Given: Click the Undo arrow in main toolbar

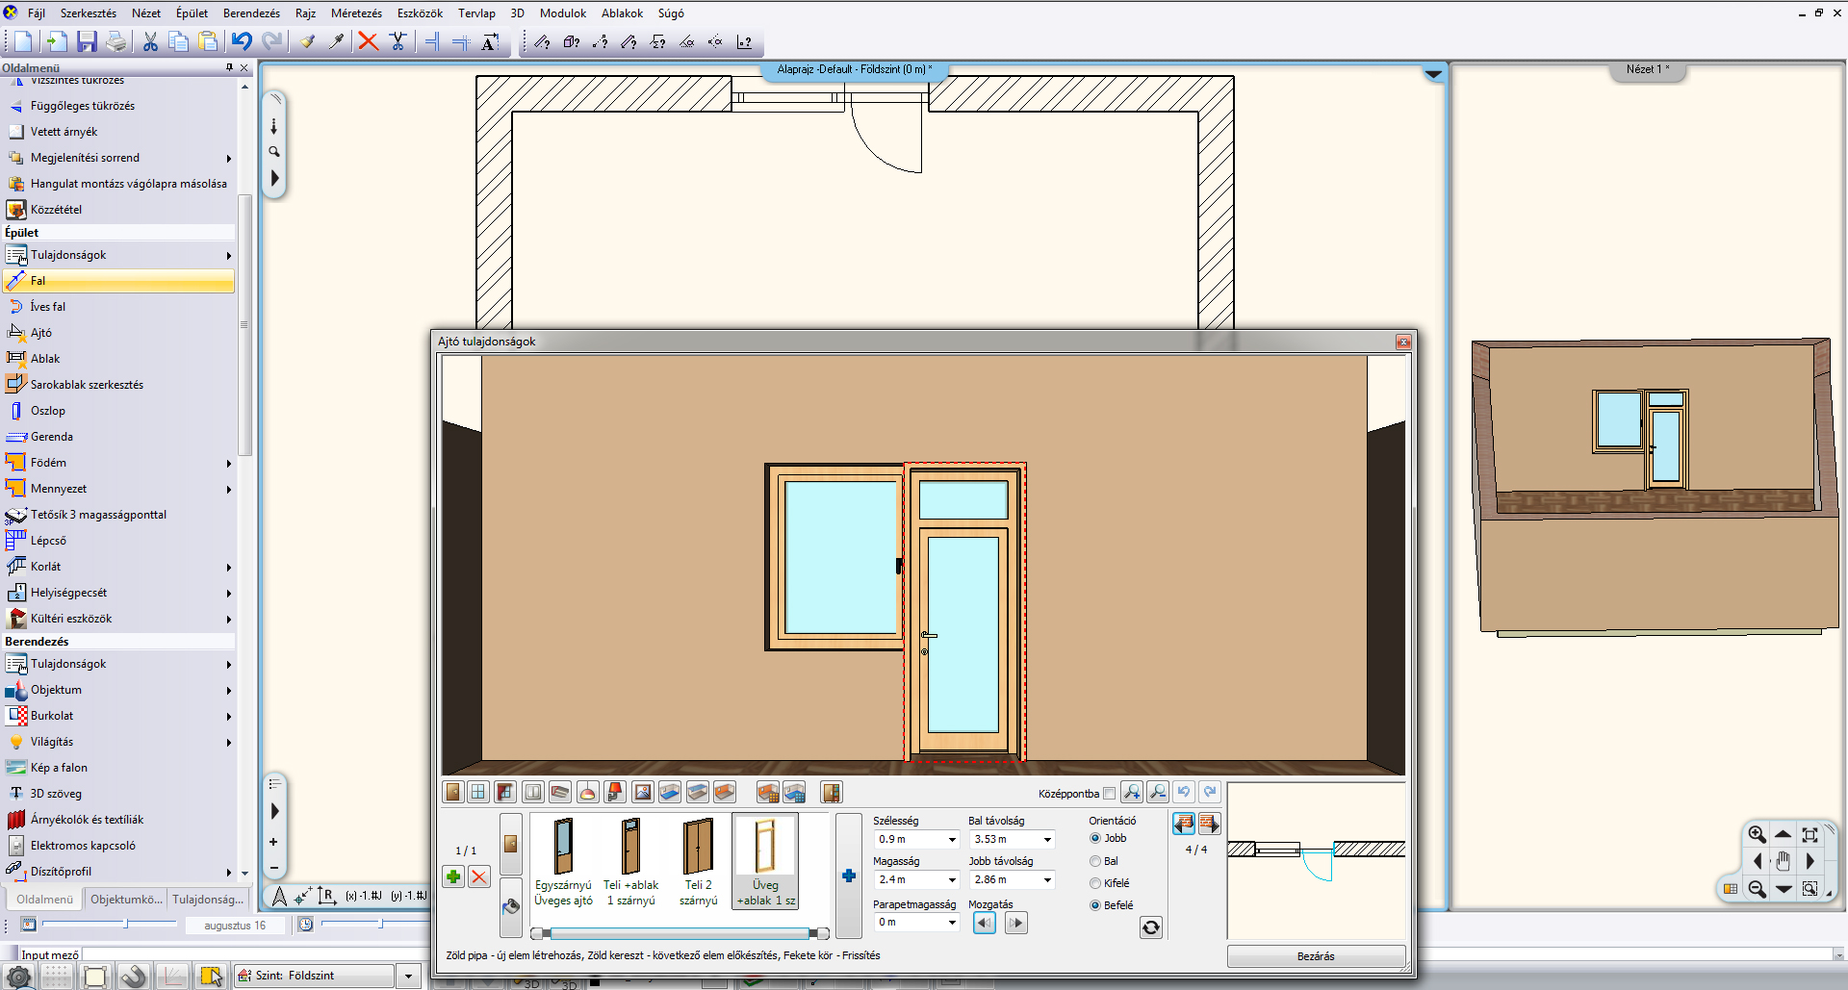Looking at the screenshot, I should click(x=242, y=41).
